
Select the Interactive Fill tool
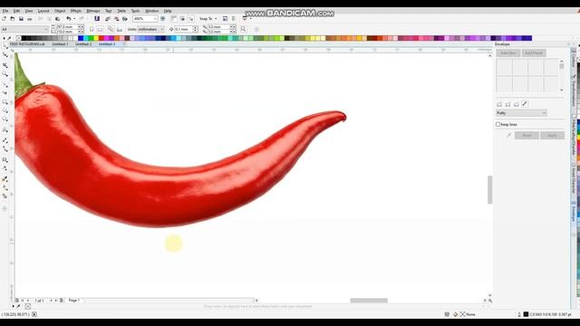pyautogui.click(x=5, y=187)
